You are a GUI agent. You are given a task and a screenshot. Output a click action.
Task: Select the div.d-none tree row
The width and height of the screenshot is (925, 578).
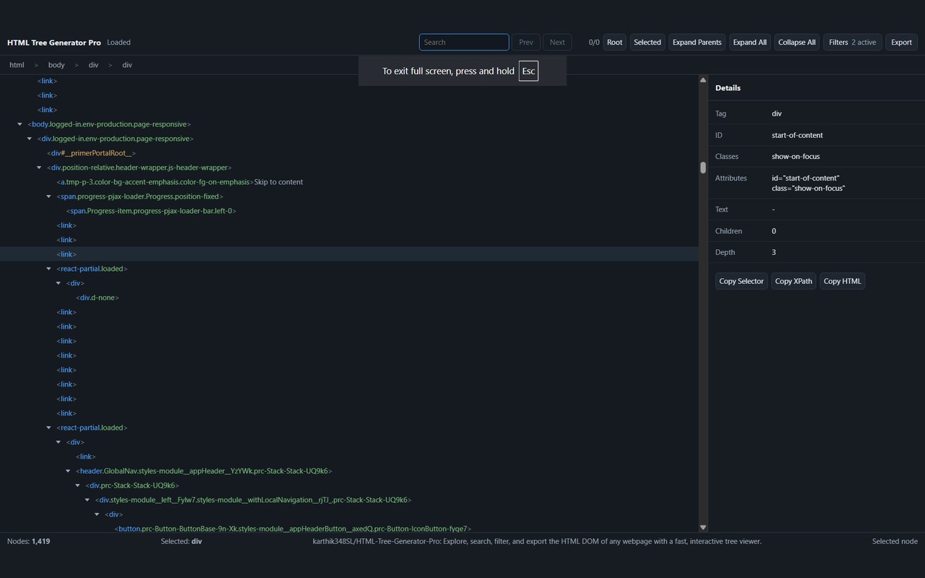(x=350, y=298)
